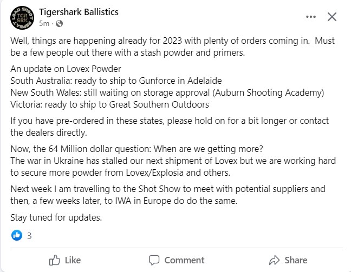Open the Tigershark Ballistics page name link
This screenshot has height=272, width=351.
tap(79, 12)
